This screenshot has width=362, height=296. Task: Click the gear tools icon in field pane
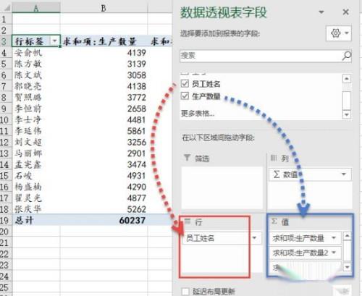point(336,33)
